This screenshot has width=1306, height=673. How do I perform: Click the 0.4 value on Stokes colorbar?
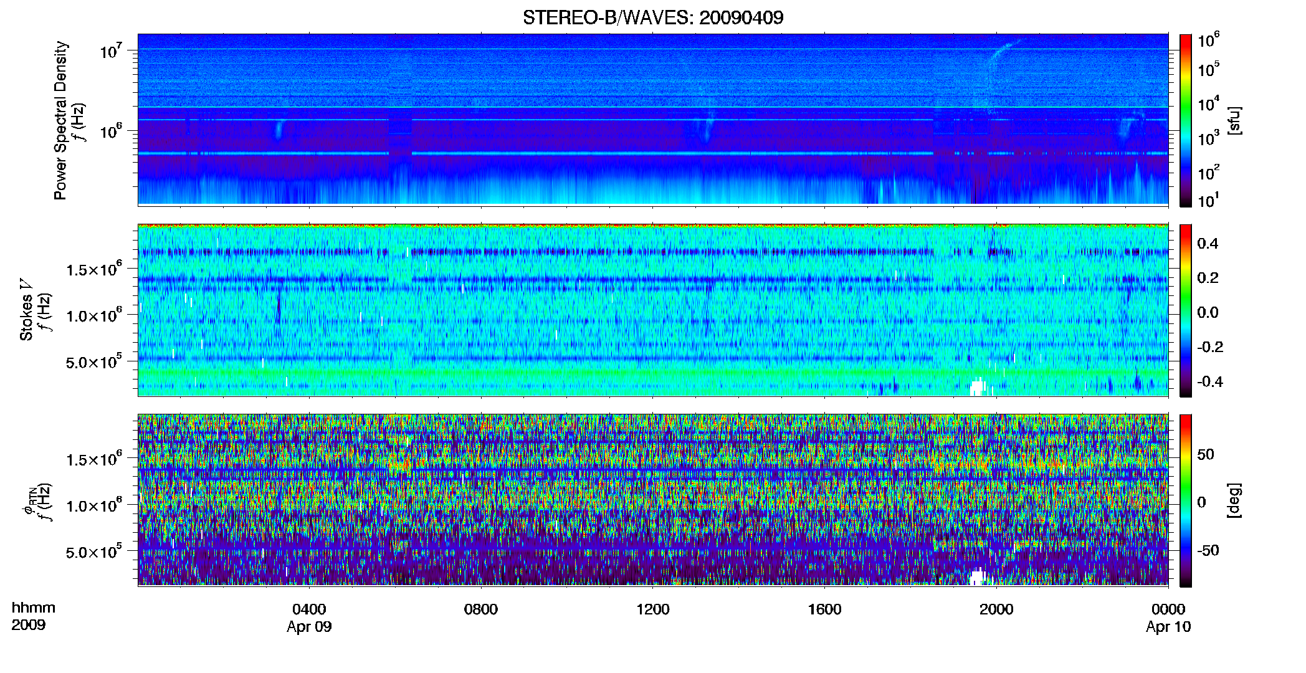(1208, 244)
